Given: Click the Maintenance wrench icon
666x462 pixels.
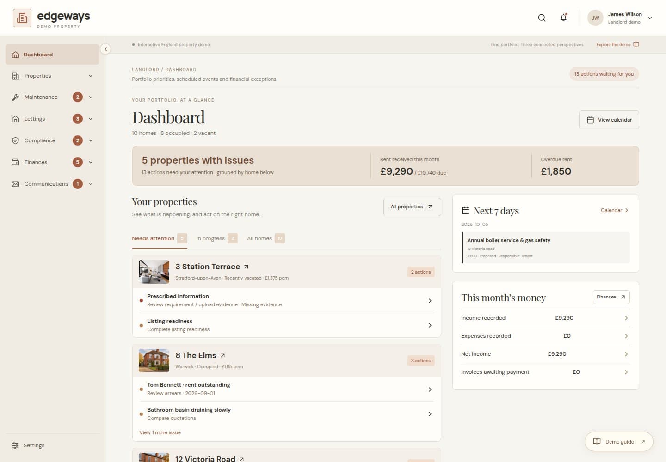Looking at the screenshot, I should pos(15,97).
